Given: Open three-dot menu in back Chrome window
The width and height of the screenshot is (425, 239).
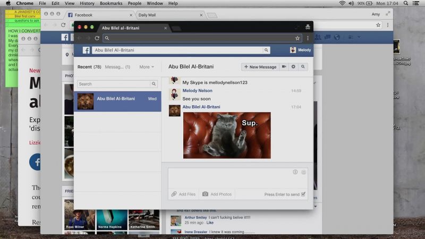Looking at the screenshot, I should coord(388,25).
